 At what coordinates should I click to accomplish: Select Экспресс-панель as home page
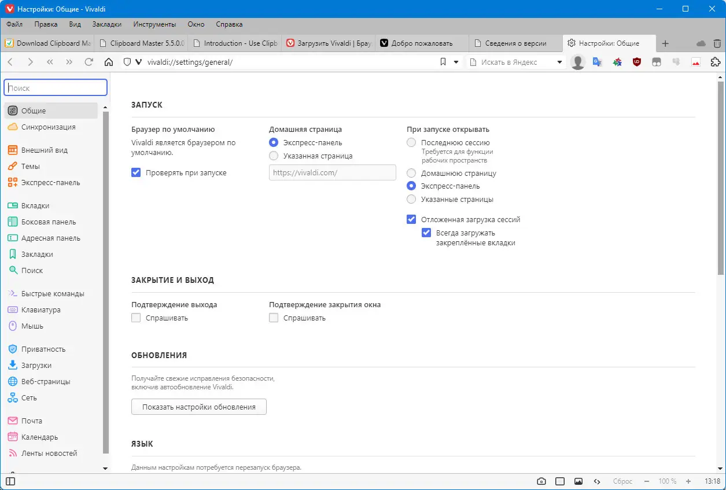pos(274,142)
